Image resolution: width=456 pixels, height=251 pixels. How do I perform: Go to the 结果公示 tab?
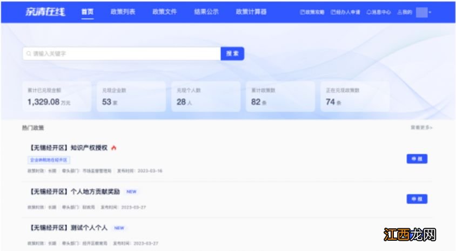click(x=206, y=12)
